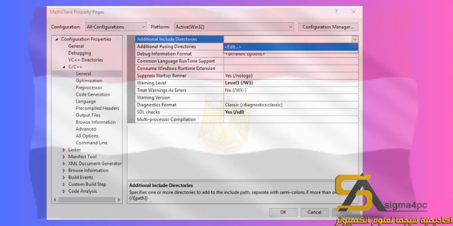
Task: Open the Platform dropdown showing Active(Win32)
Action: [234, 27]
